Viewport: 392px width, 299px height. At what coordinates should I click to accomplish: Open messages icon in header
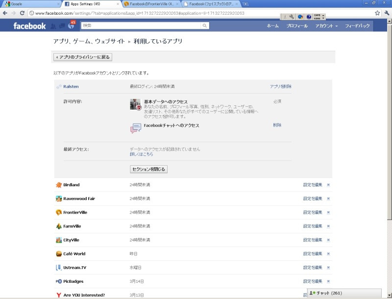(x=62, y=26)
